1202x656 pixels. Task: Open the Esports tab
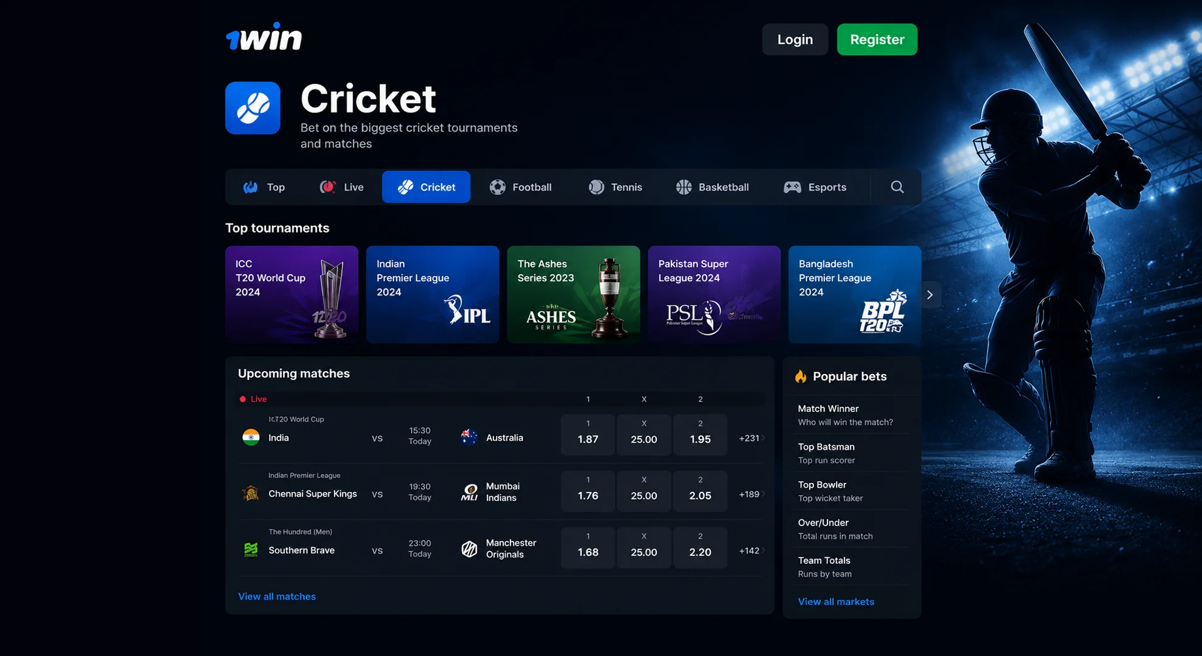[815, 187]
